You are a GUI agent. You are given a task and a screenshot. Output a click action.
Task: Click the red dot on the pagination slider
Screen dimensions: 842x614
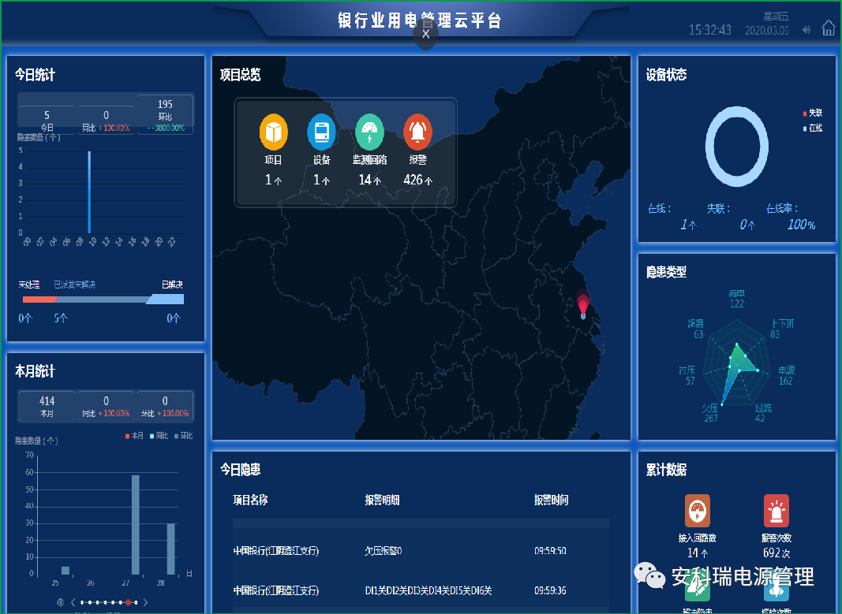click(128, 601)
